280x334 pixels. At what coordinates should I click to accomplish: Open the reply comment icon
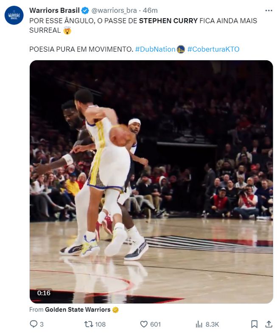coord(34,324)
